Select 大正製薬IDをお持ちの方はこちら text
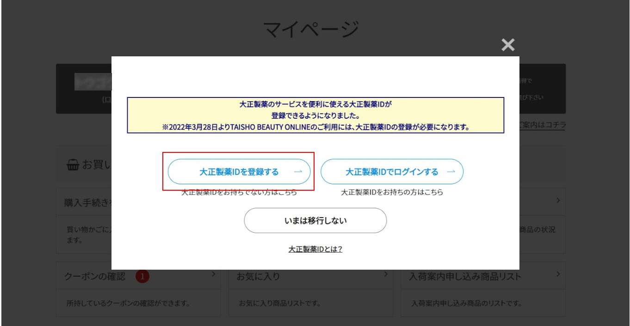This screenshot has width=630, height=326. click(392, 192)
